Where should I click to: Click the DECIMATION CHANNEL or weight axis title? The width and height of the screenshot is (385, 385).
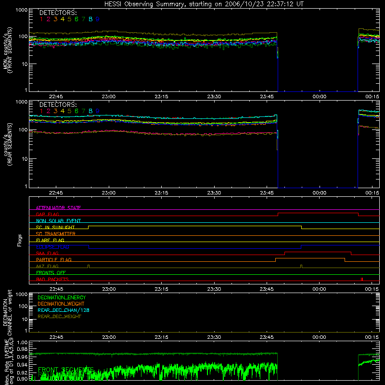(7, 312)
